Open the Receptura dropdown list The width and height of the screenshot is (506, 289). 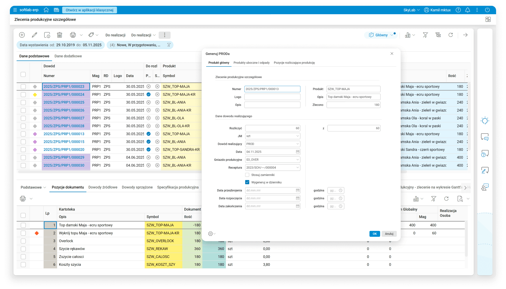(297, 168)
